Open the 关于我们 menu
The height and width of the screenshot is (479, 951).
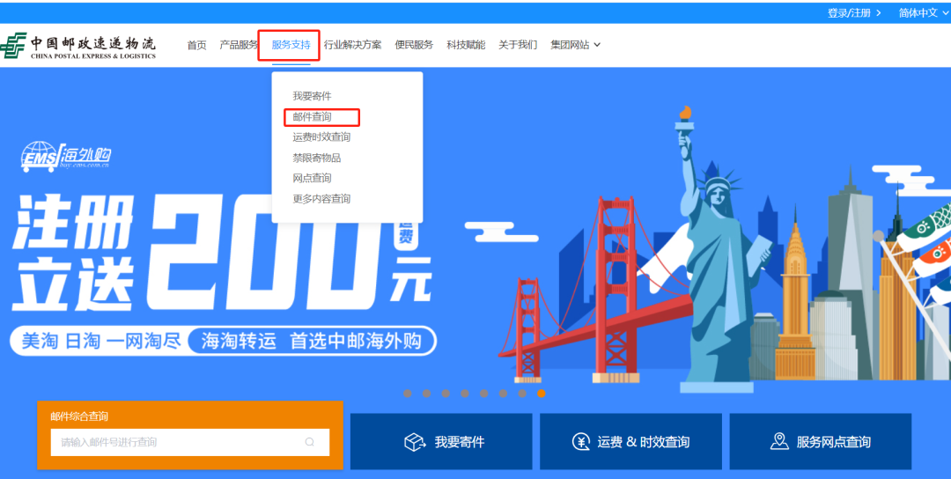click(518, 45)
